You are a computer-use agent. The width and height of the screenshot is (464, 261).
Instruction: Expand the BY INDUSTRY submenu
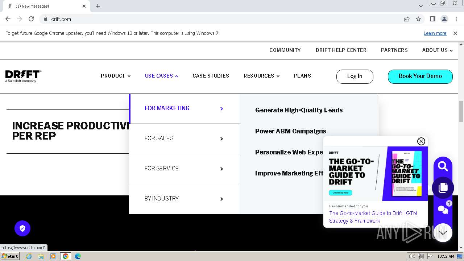click(x=185, y=199)
